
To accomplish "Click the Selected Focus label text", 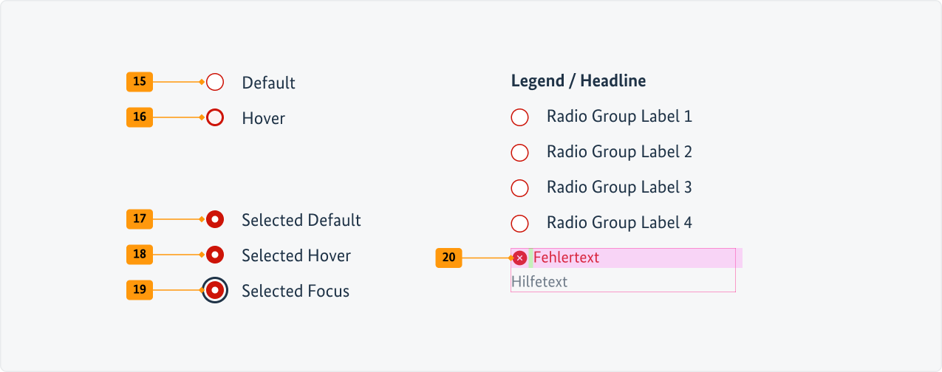I will tap(296, 291).
